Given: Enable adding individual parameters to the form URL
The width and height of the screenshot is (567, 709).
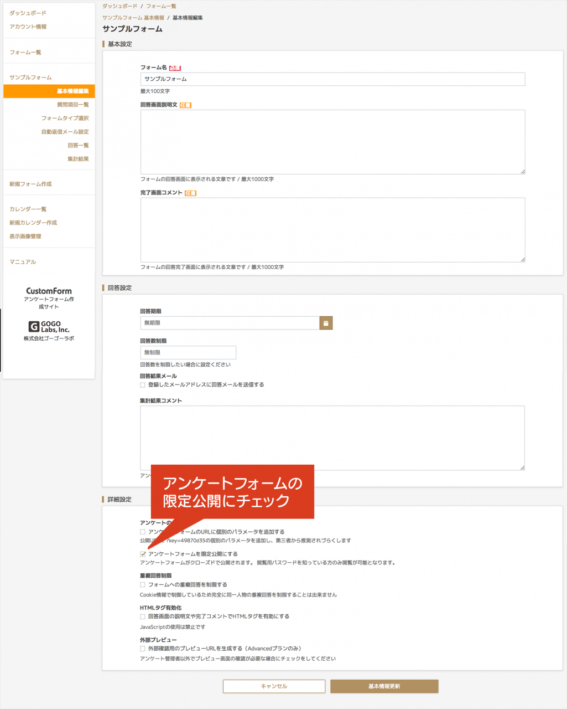Looking at the screenshot, I should click(143, 531).
